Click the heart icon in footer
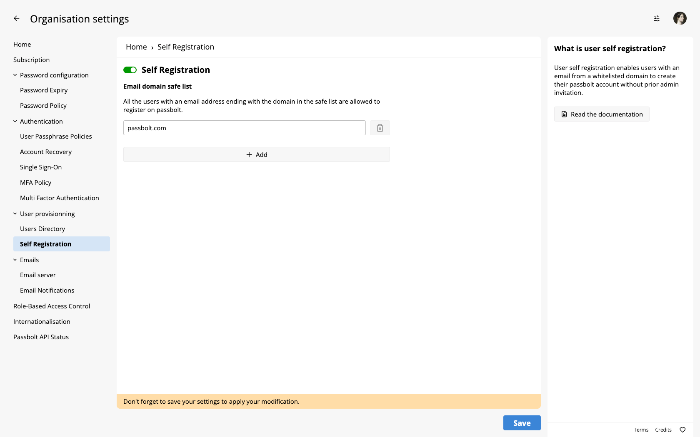Viewport: 700px width, 437px height. [682, 430]
